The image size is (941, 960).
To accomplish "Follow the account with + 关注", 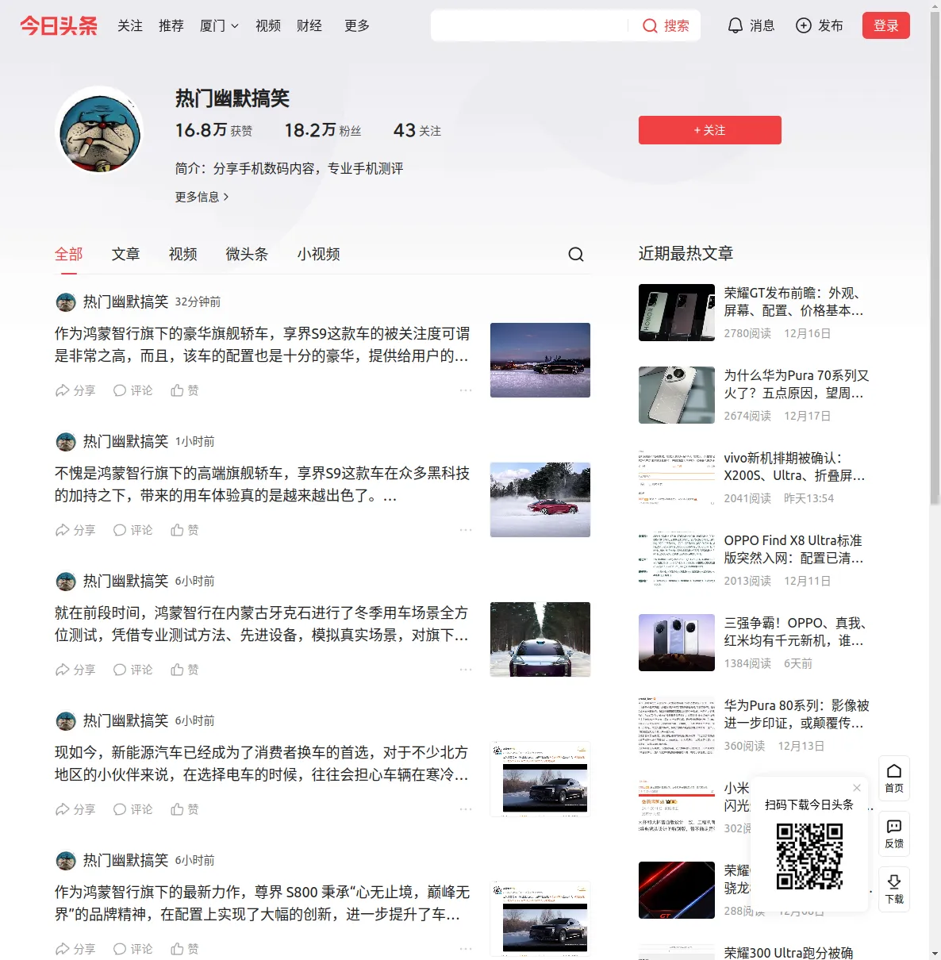I will [710, 130].
